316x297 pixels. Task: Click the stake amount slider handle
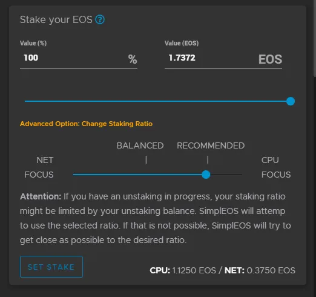291,101
